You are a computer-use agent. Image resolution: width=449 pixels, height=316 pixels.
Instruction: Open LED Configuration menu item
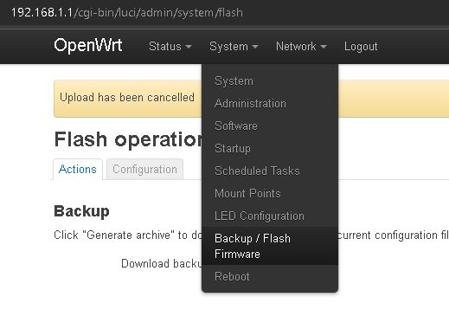(x=270, y=216)
